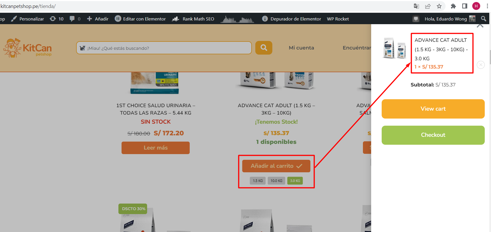Click the Encuéntranos header link
Image resolution: width=491 pixels, height=232 pixels.
357,48
